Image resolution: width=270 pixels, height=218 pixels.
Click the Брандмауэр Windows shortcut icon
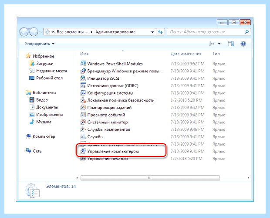click(83, 71)
